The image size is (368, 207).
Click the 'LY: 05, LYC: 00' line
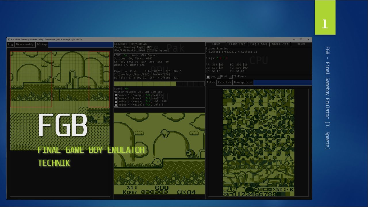[x=141, y=62]
